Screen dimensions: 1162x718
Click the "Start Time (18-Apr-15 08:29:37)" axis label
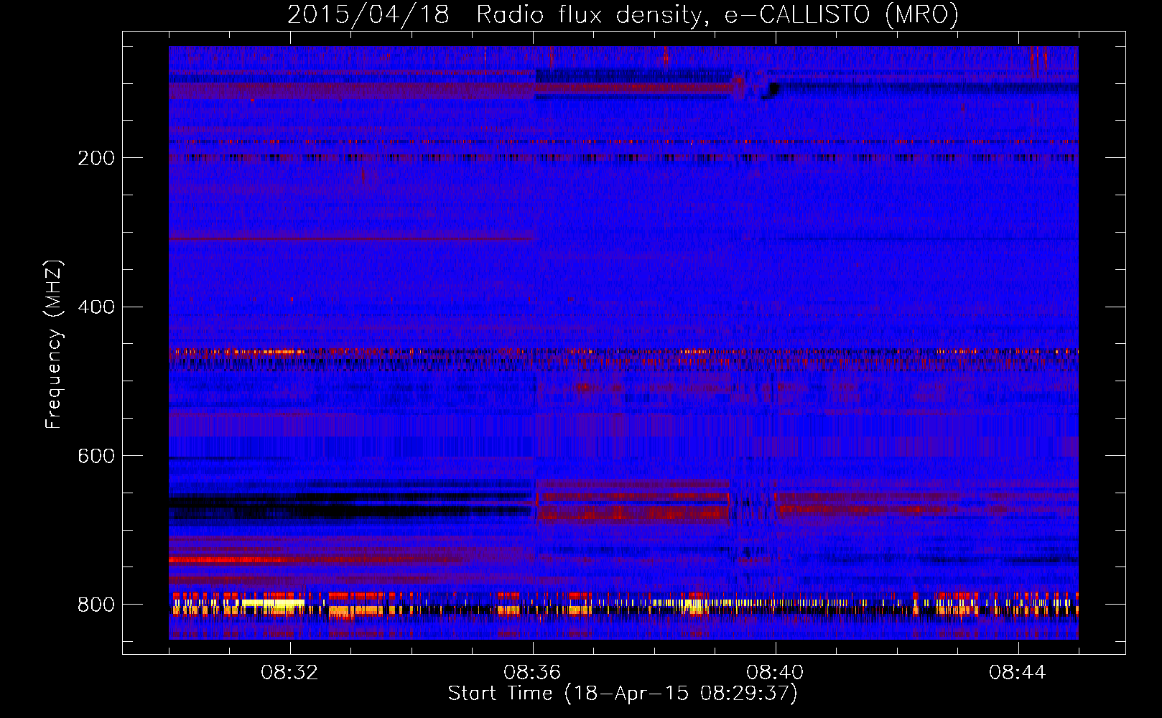pyautogui.click(x=623, y=694)
